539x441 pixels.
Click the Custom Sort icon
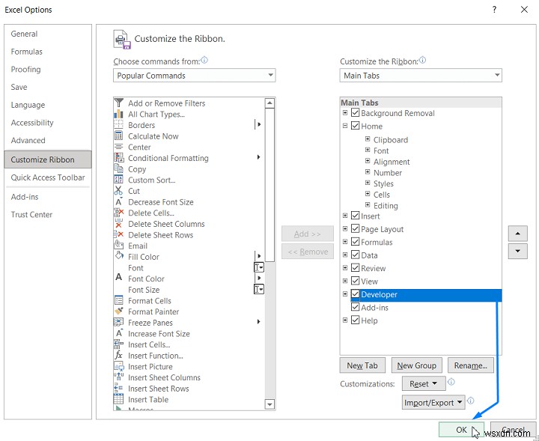coord(118,180)
